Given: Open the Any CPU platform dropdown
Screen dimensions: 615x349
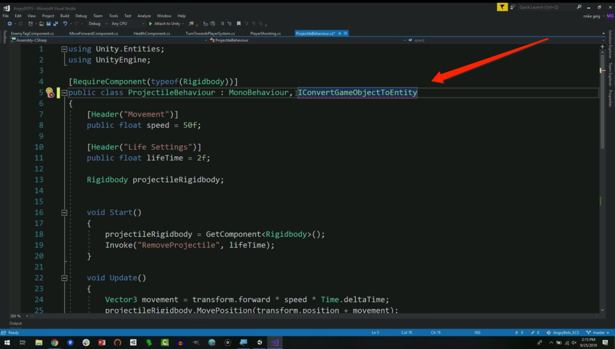Looking at the screenshot, I should point(128,24).
